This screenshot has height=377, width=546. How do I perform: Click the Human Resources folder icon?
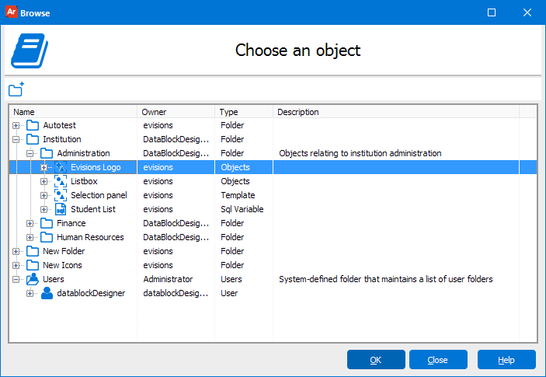coord(47,237)
